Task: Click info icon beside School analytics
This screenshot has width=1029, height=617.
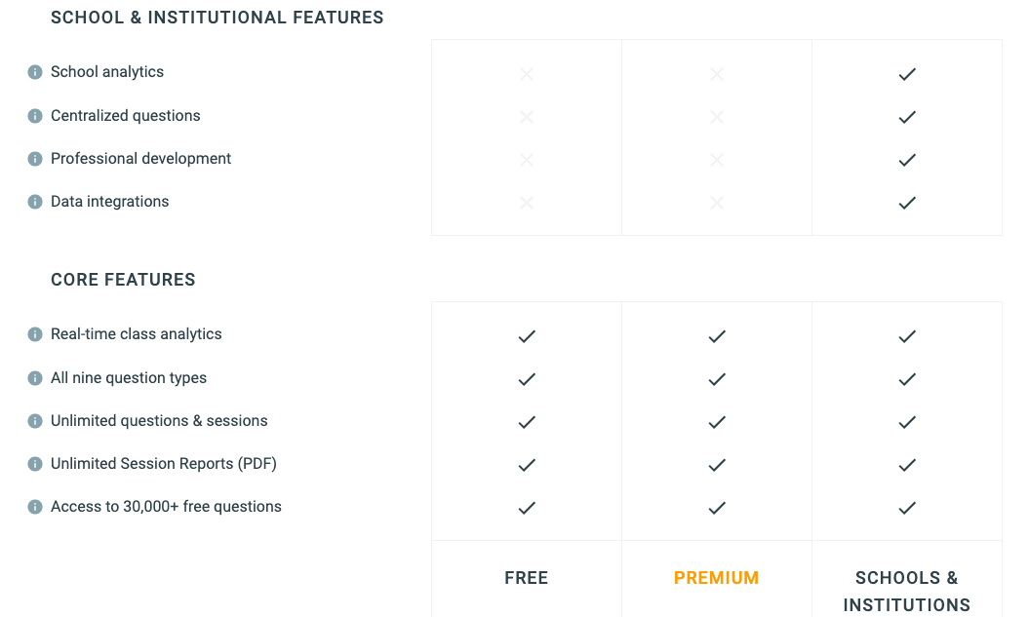Action: (35, 72)
